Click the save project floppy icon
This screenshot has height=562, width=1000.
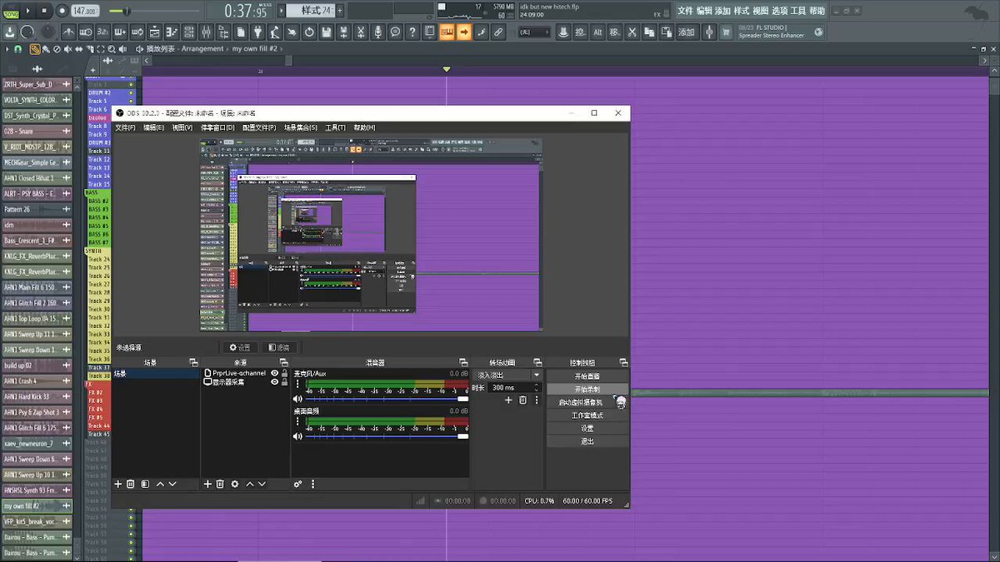coord(326,32)
